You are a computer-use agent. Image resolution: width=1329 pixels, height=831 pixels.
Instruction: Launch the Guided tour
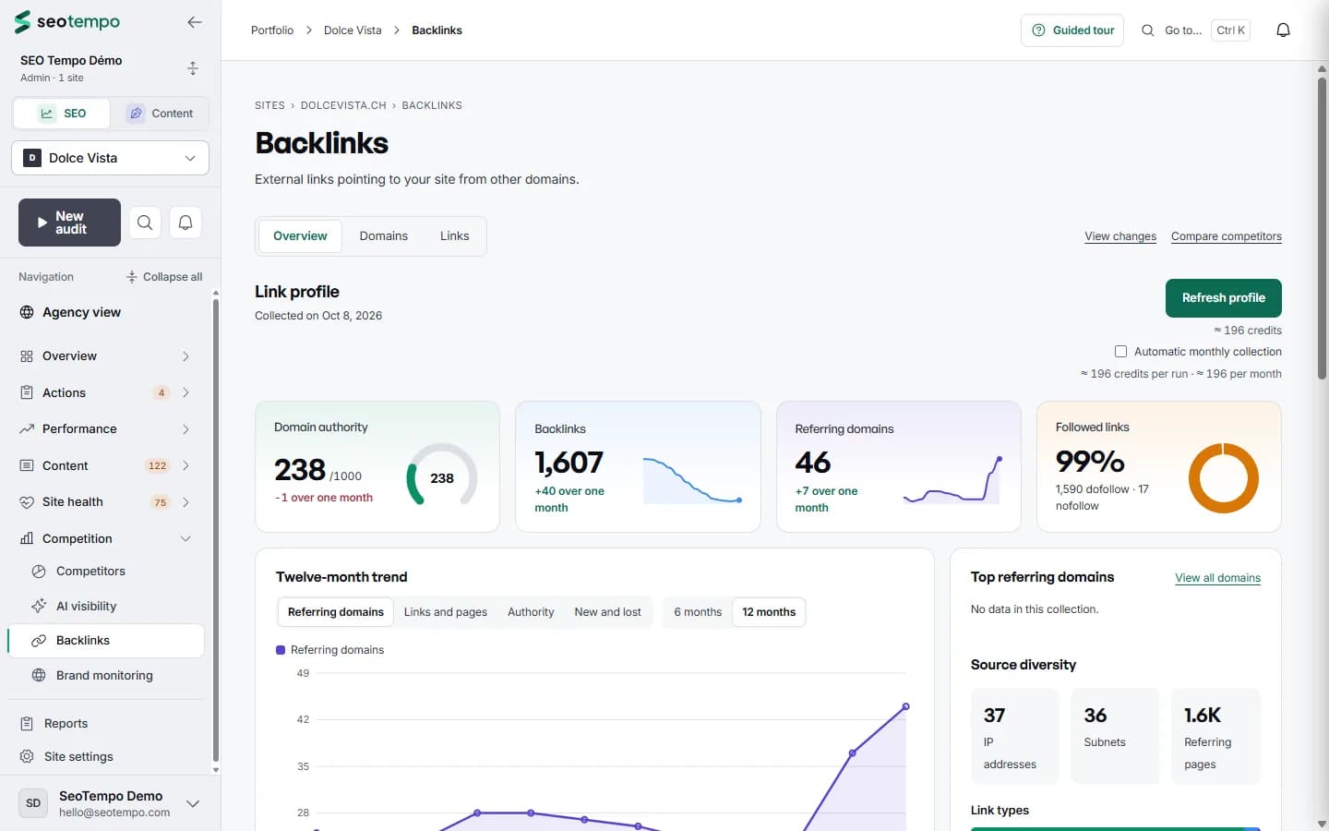(x=1072, y=30)
